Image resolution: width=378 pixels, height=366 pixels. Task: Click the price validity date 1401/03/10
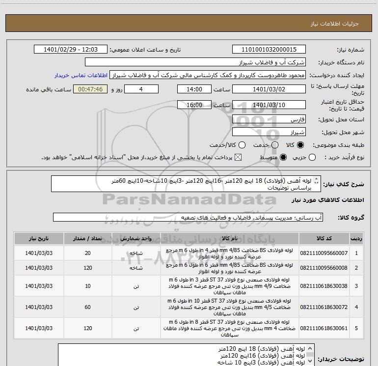click(269, 105)
